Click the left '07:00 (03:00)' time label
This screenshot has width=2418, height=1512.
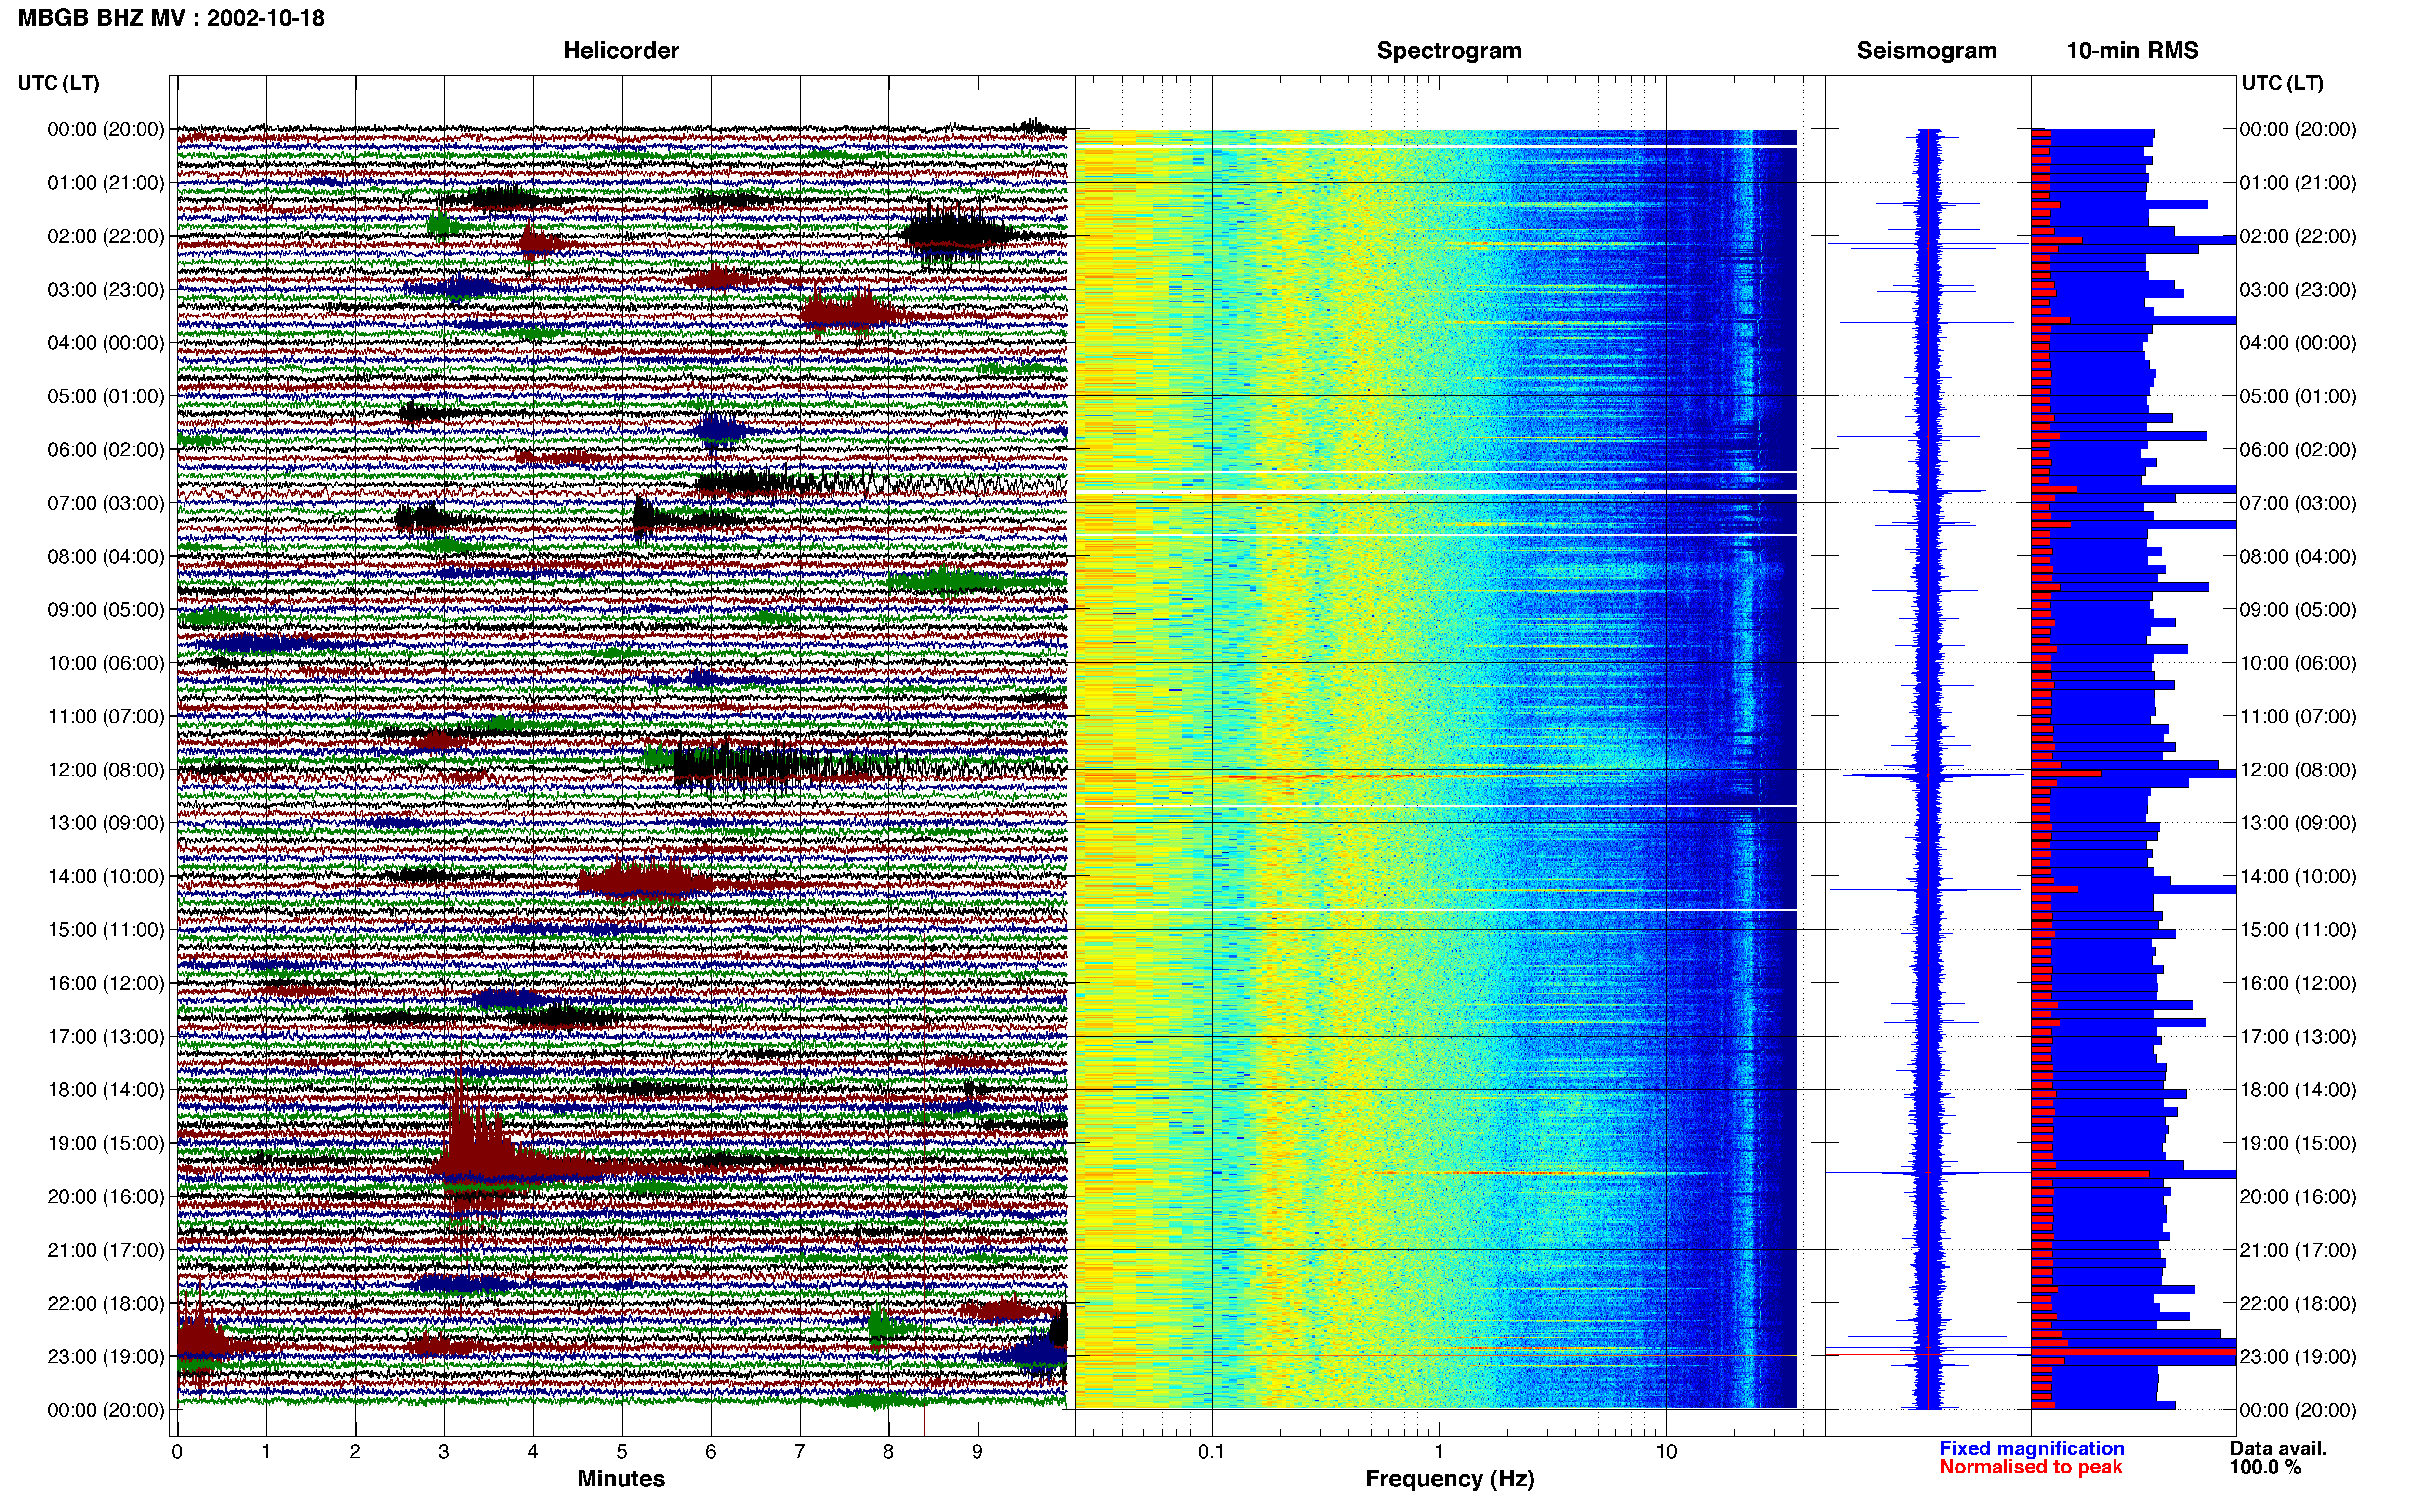click(106, 503)
